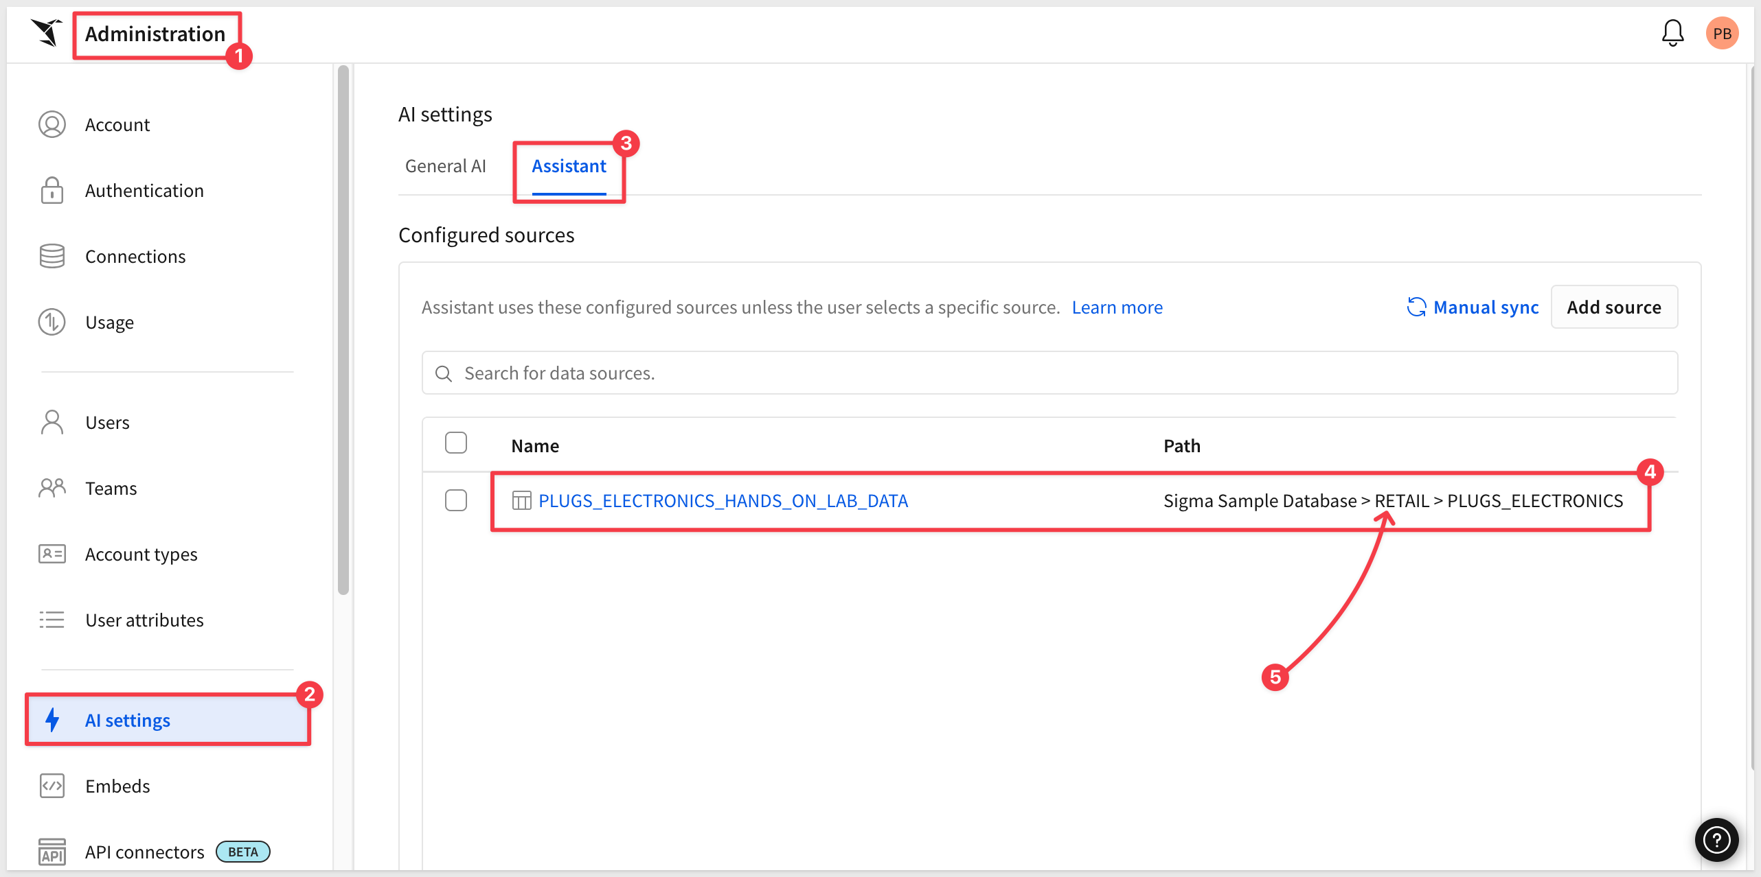Switch to the General AI tab
The image size is (1761, 877).
pyautogui.click(x=445, y=166)
